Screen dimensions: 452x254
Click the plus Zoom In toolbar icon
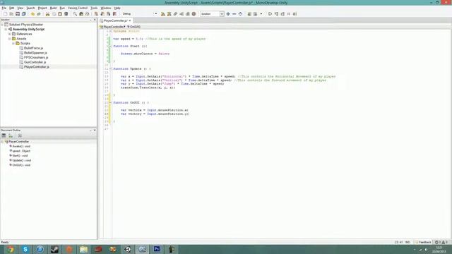(228, 14)
